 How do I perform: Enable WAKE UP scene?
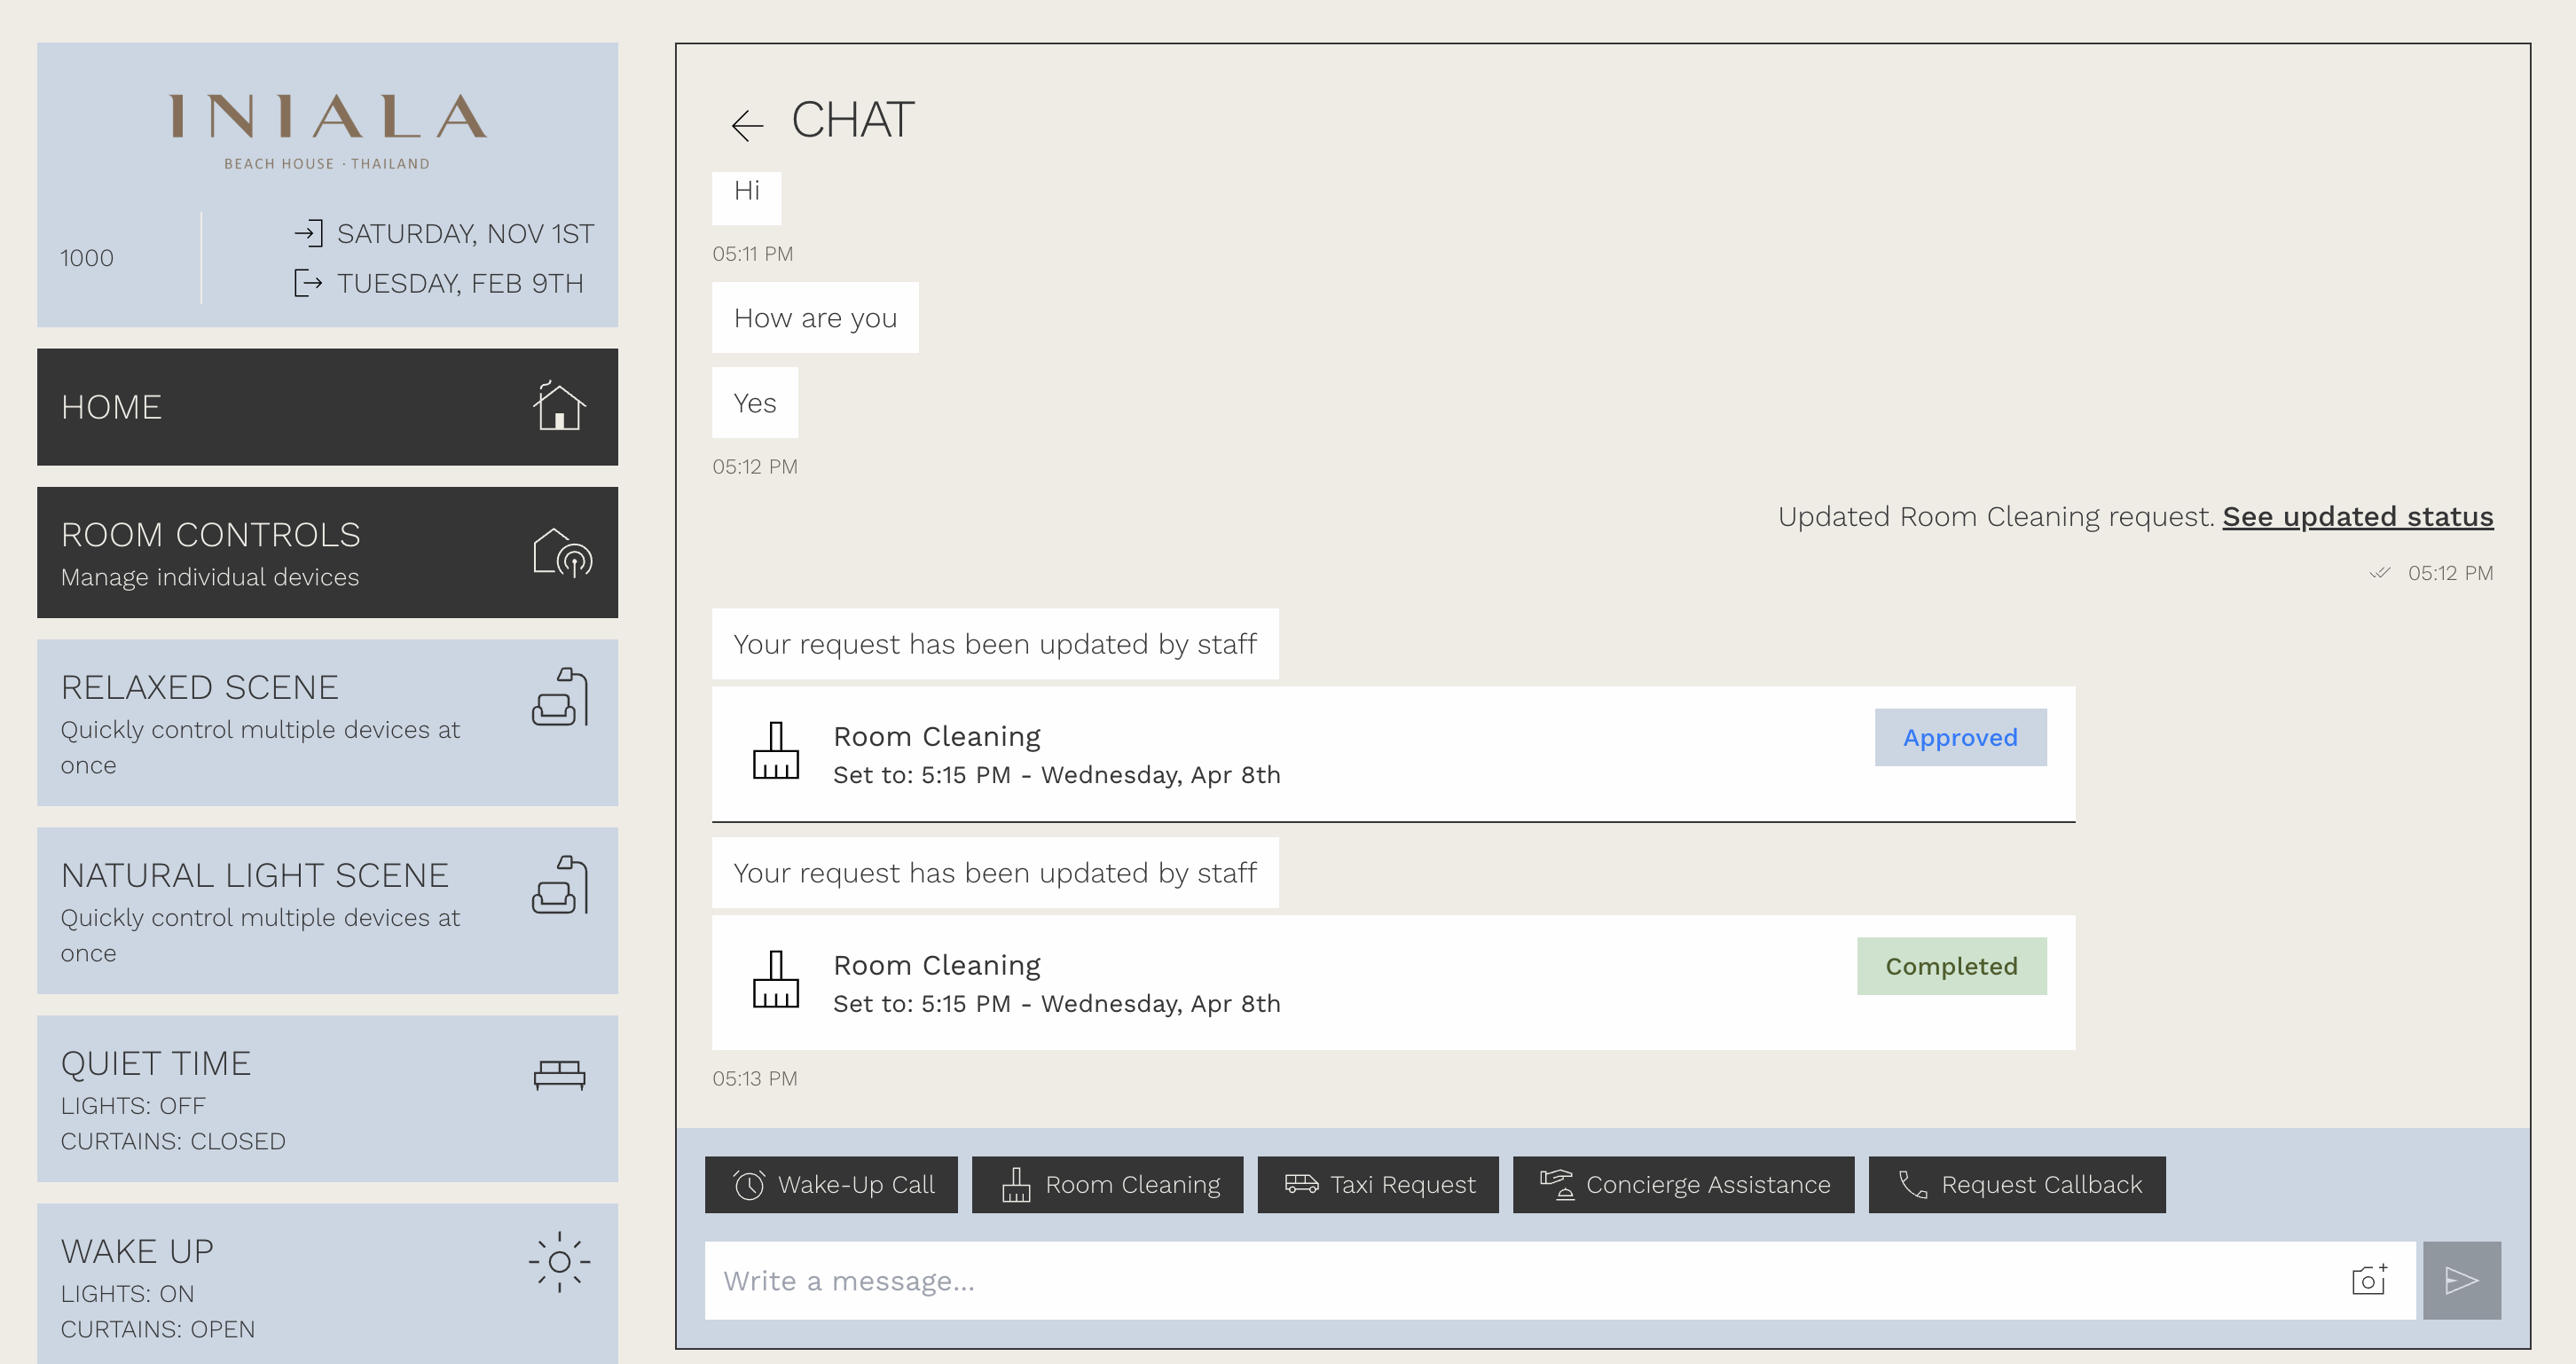pyautogui.click(x=327, y=1284)
